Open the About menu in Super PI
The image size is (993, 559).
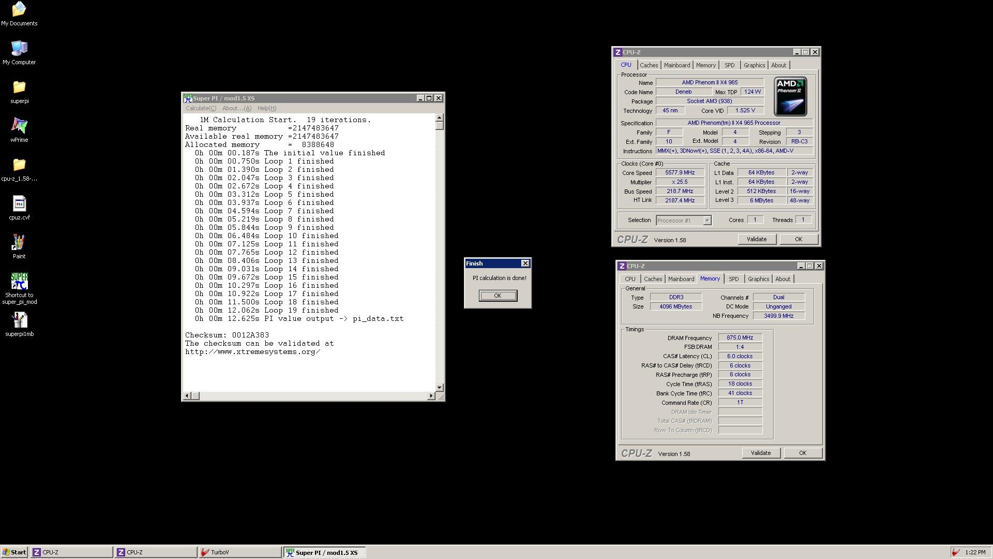point(236,108)
